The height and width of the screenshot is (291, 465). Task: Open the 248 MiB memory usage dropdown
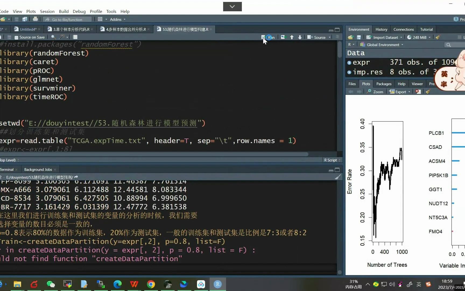tap(419, 37)
